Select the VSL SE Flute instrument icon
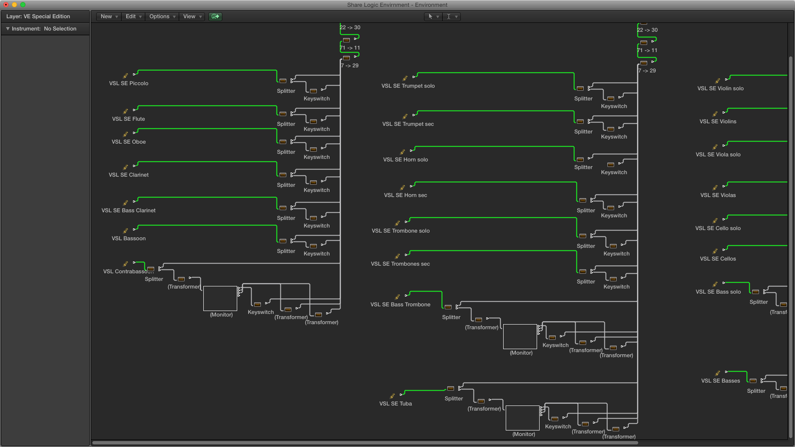The width and height of the screenshot is (795, 447). [x=125, y=112]
